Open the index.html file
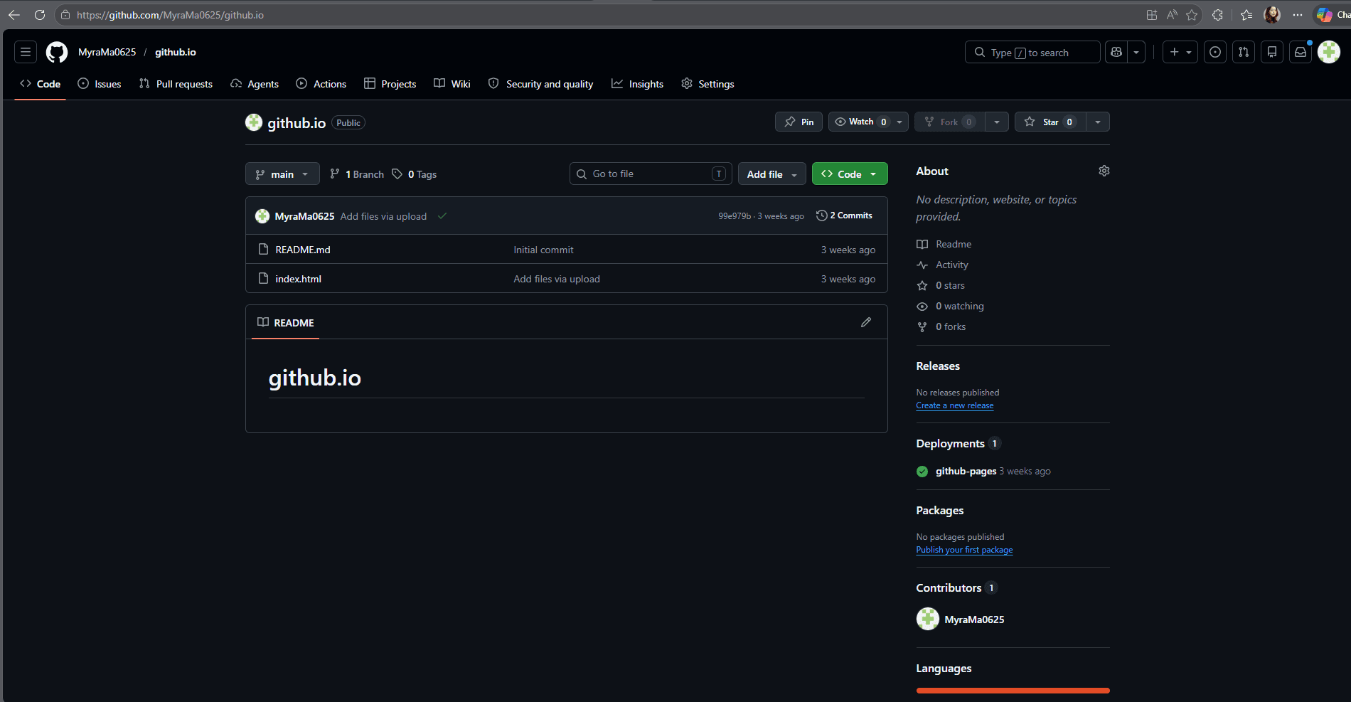 298,279
